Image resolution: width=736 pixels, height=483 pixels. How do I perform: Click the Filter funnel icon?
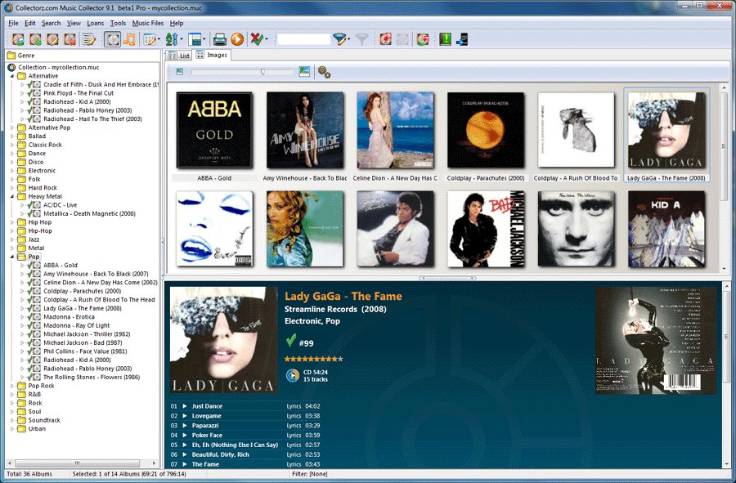click(x=339, y=39)
